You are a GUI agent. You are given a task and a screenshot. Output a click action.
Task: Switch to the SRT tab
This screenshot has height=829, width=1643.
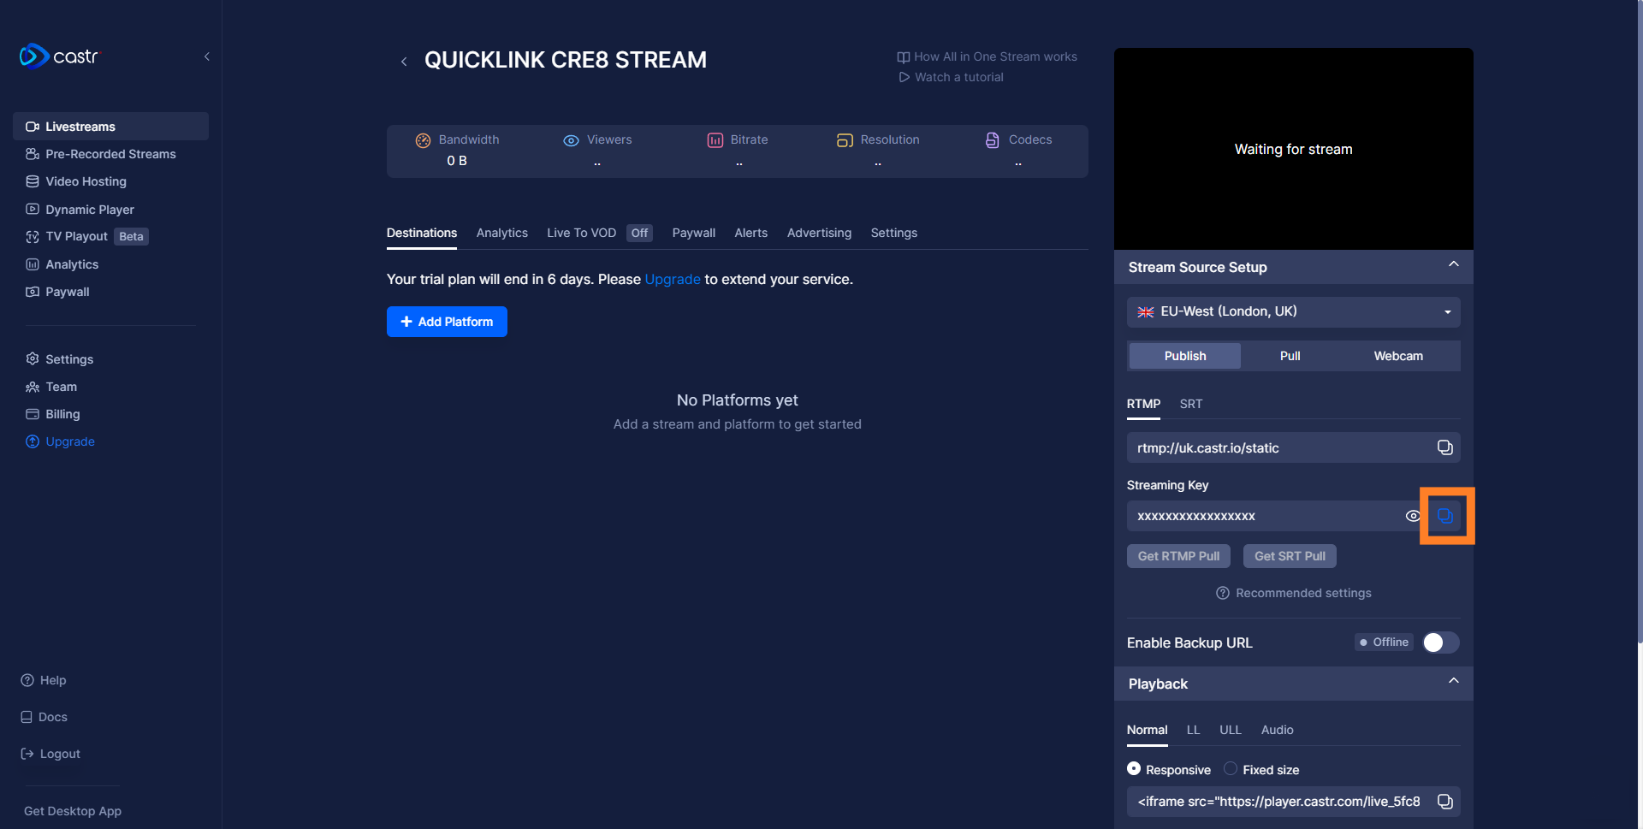click(x=1190, y=404)
